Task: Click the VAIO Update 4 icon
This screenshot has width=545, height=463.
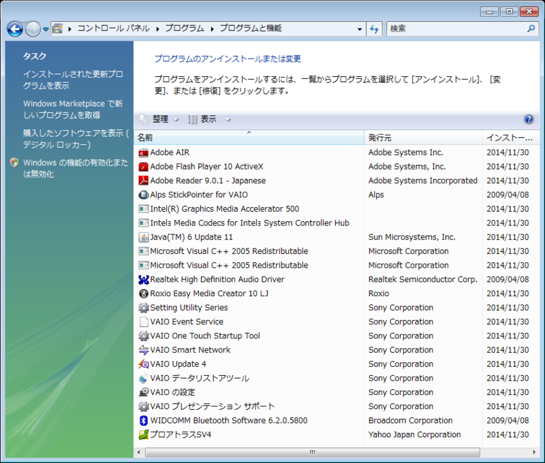Action: click(143, 364)
